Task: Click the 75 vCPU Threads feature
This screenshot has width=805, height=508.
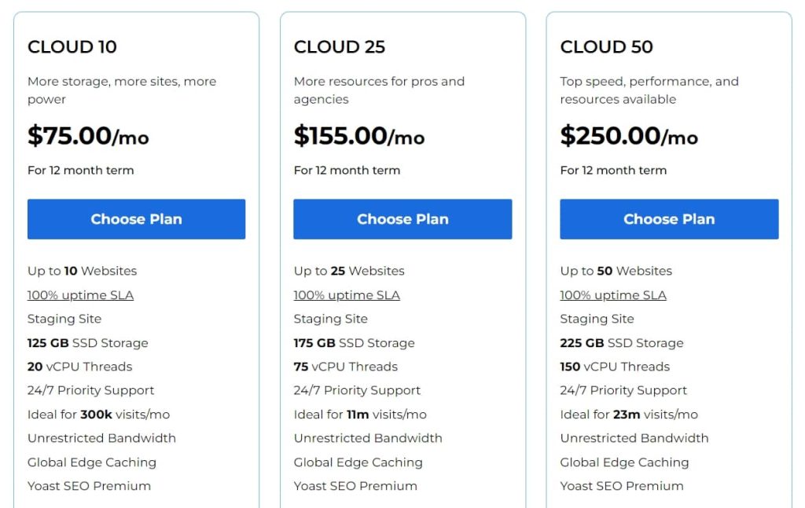Action: point(346,367)
